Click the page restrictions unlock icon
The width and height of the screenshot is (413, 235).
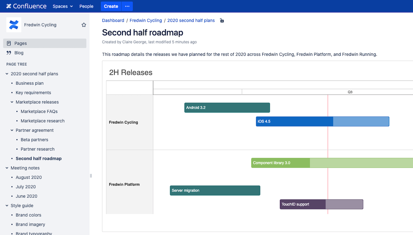pyautogui.click(x=222, y=21)
